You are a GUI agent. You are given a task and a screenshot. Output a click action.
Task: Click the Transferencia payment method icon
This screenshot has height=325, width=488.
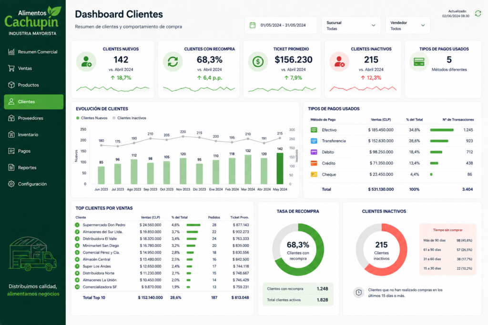click(314, 141)
